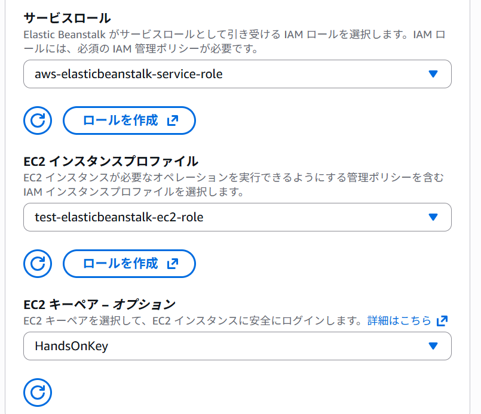Click the refresh icon below the service role
481x414 pixels.
38,121
